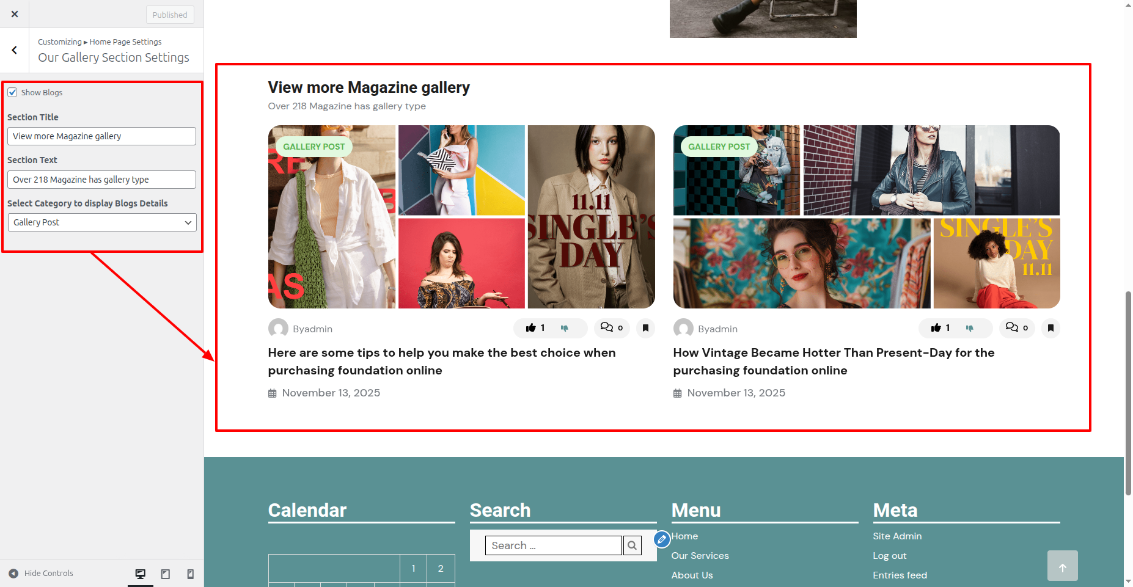Bookmark the first gallery post
1133x587 pixels.
tap(645, 328)
